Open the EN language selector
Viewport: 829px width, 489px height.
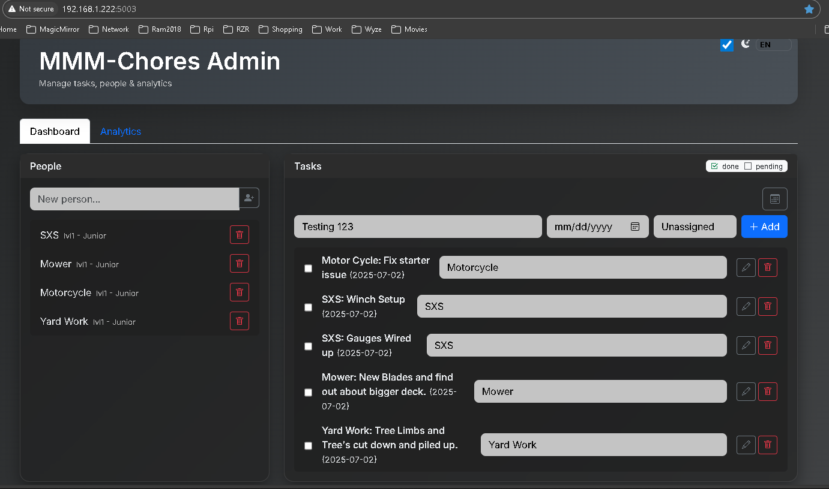tap(773, 45)
